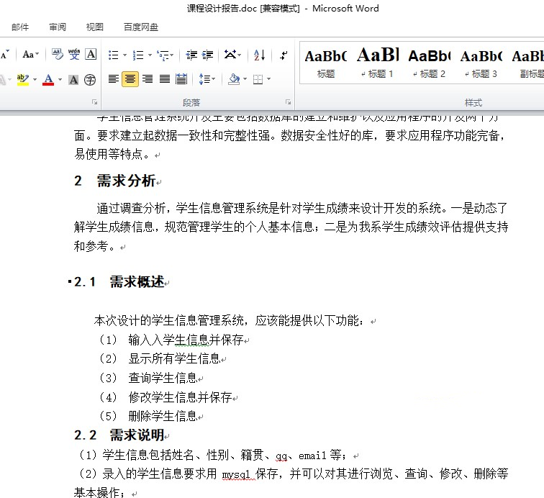Click the Sort A-Z icon
The width and height of the screenshot is (544, 498).
click(x=259, y=55)
